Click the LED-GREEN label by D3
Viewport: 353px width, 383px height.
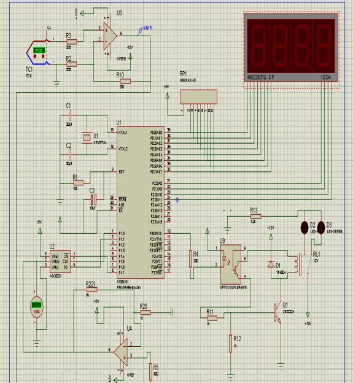tap(335, 231)
